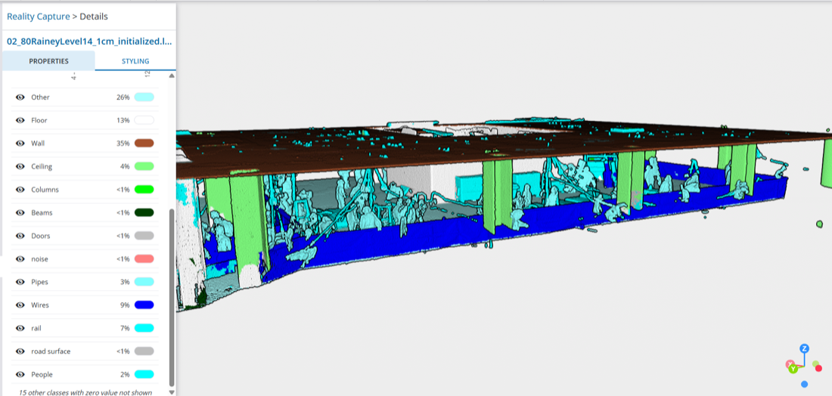This screenshot has width=832, height=396.
Task: Hide the road surface class
Action: (x=20, y=351)
